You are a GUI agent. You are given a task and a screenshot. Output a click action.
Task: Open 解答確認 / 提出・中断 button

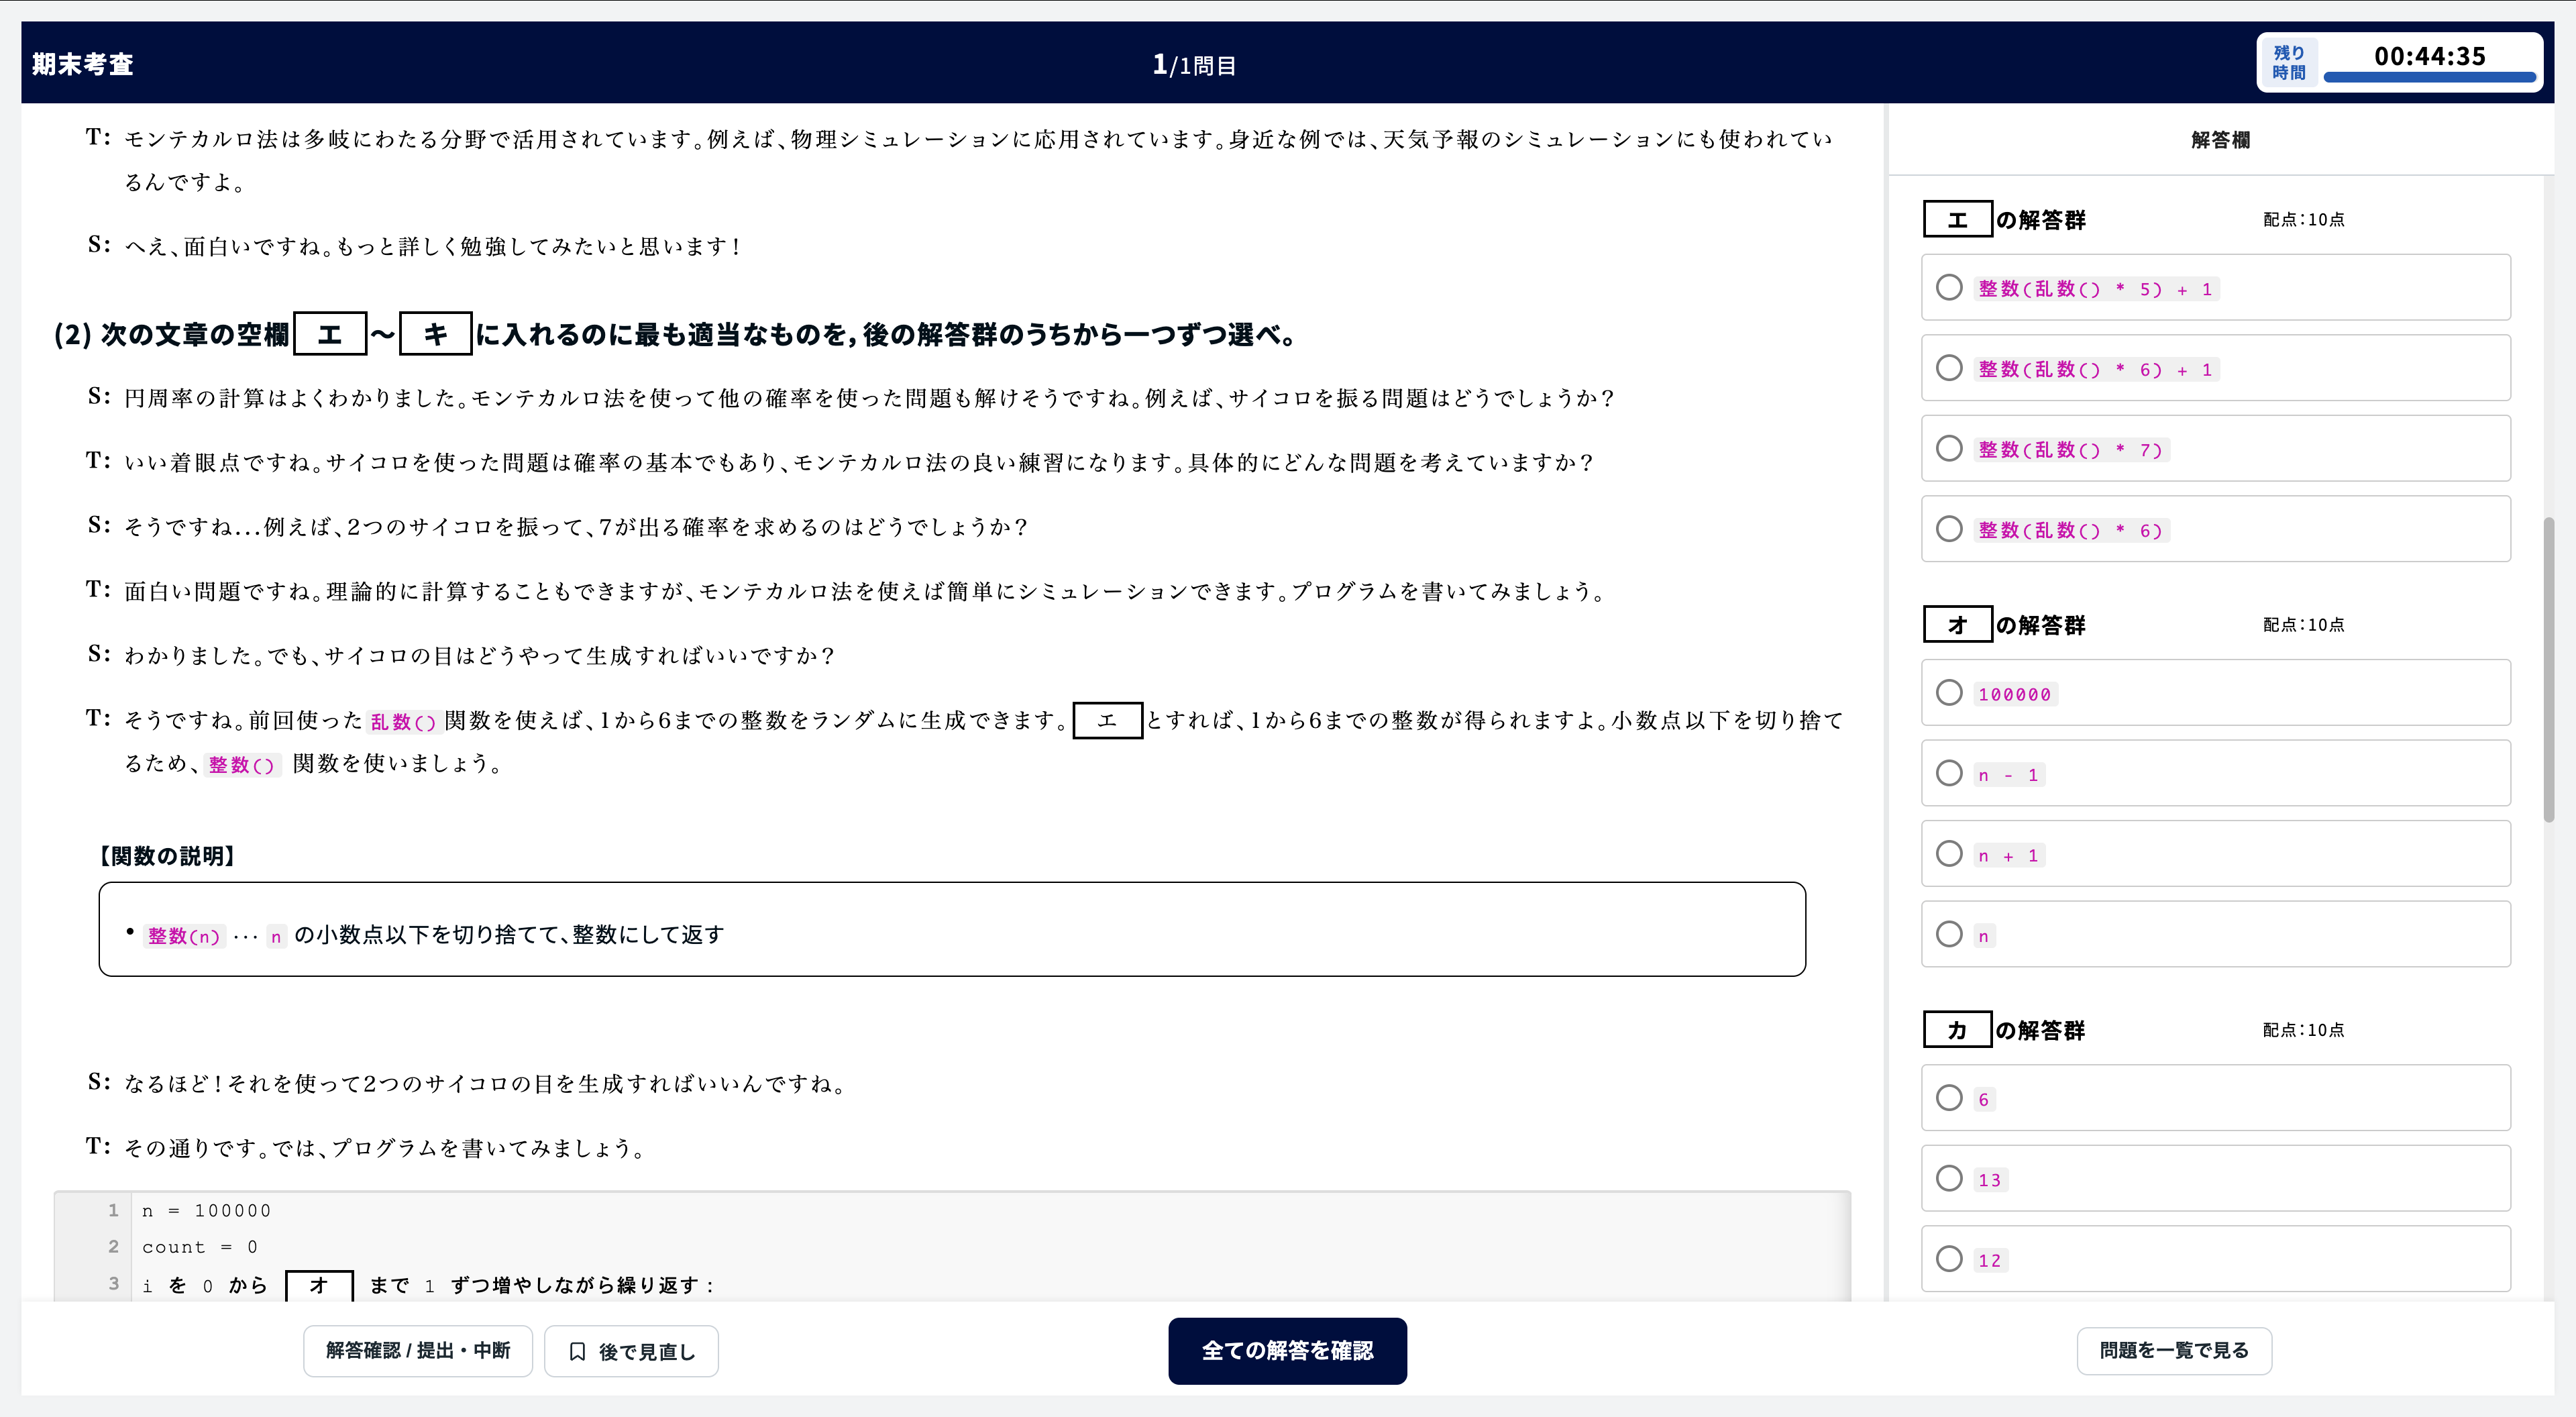[x=418, y=1351]
